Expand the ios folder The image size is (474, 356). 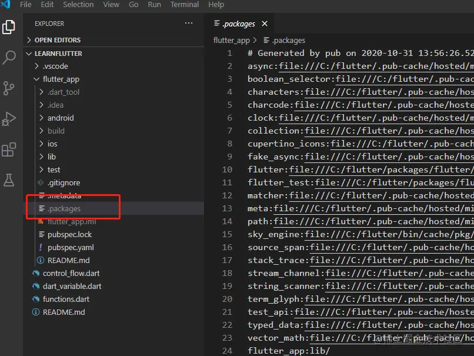[x=41, y=144]
